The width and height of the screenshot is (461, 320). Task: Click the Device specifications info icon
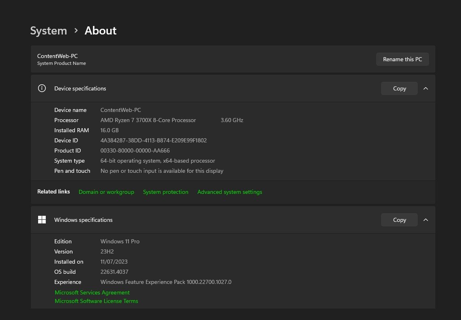click(42, 88)
